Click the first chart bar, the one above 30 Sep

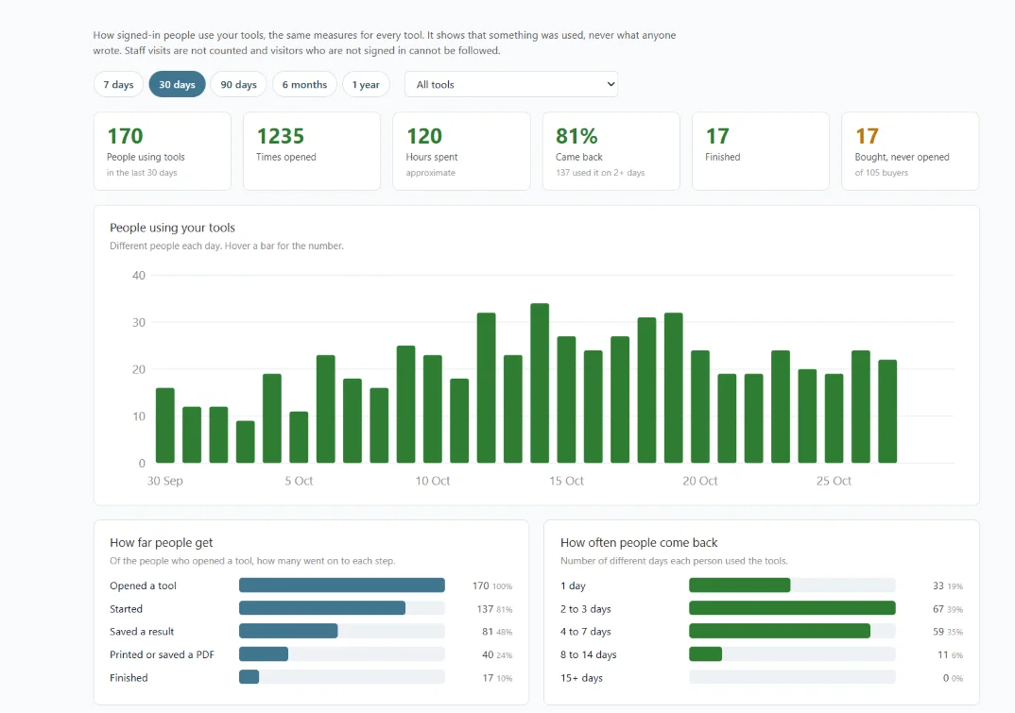[x=165, y=426]
